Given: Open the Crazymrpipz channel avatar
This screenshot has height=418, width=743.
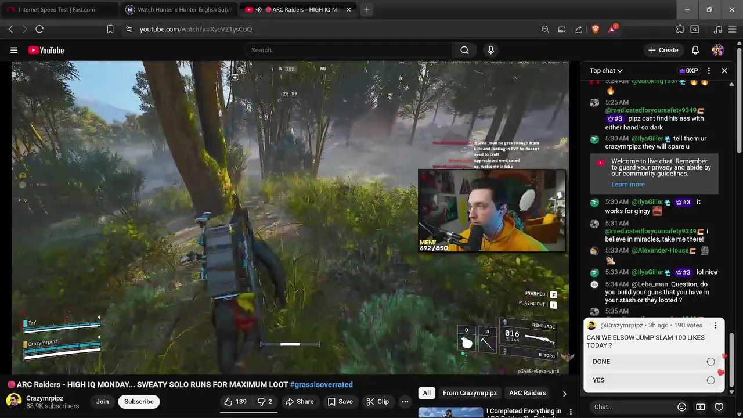Looking at the screenshot, I should point(14,401).
